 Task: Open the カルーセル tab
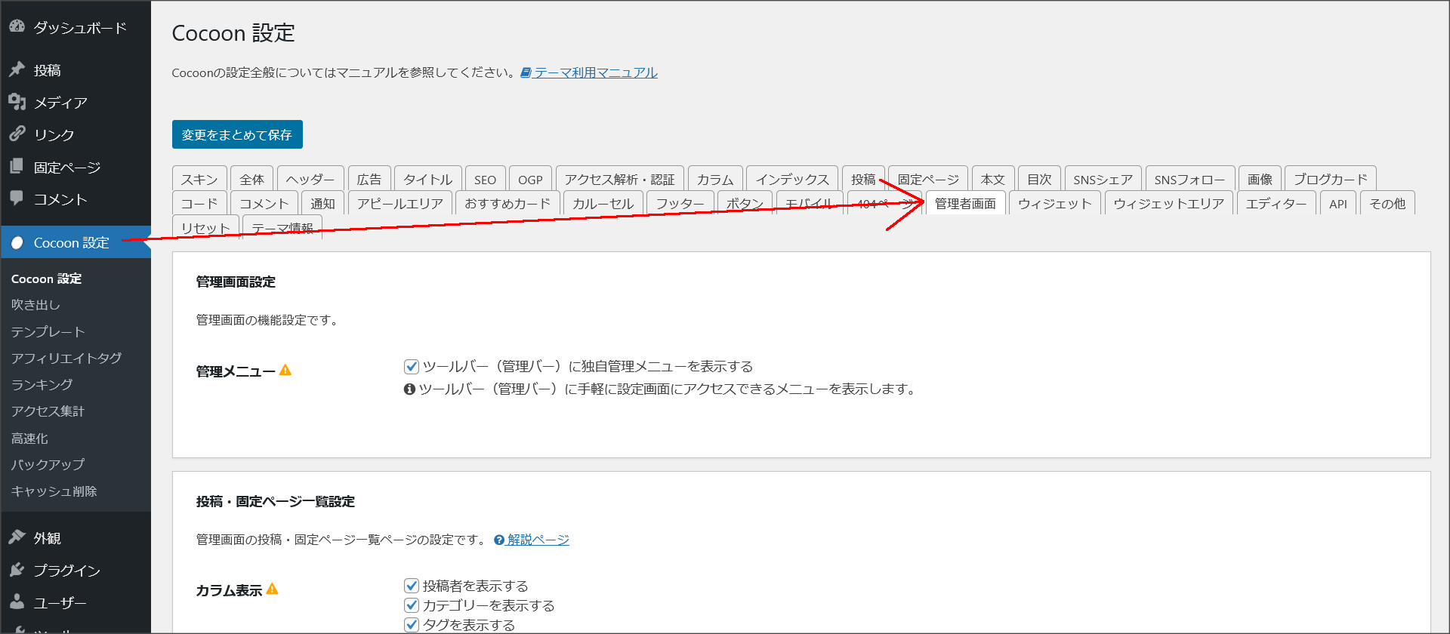603,203
